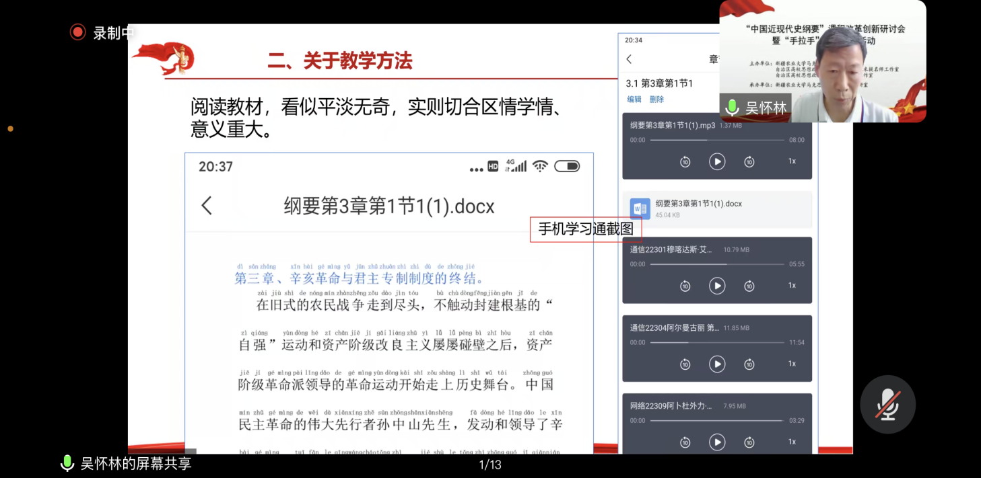Play the 通信22304阿尔曼古丽 audio clip

tap(717, 364)
